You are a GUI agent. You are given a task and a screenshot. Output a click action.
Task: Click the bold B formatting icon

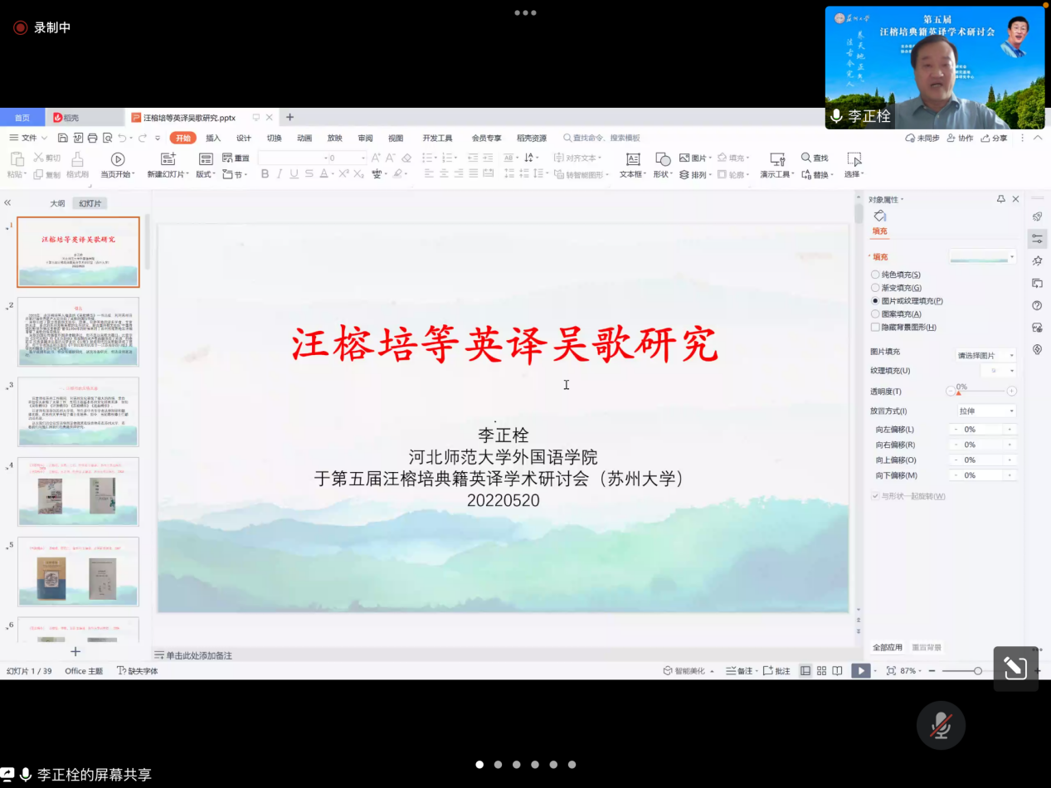[x=265, y=174]
